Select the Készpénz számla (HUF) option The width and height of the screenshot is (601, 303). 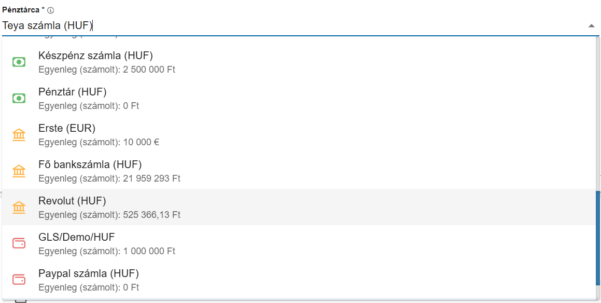coord(95,56)
